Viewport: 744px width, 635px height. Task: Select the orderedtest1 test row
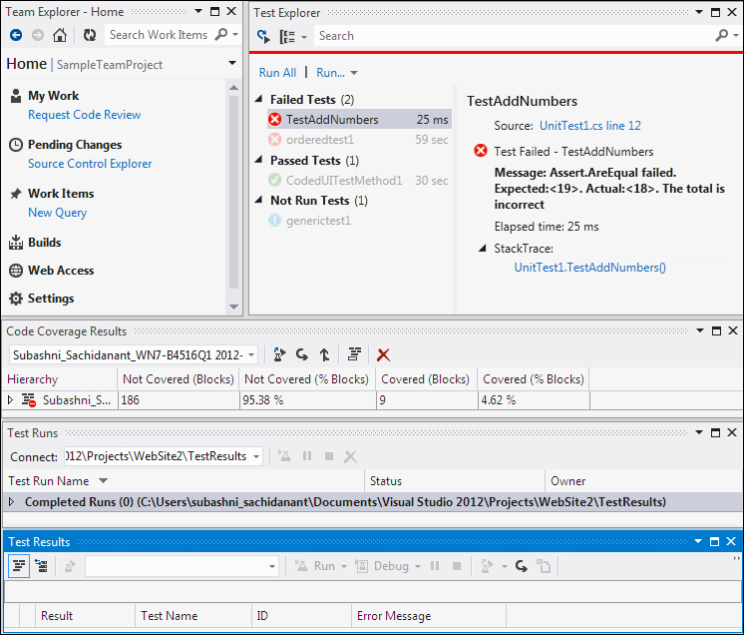(359, 140)
